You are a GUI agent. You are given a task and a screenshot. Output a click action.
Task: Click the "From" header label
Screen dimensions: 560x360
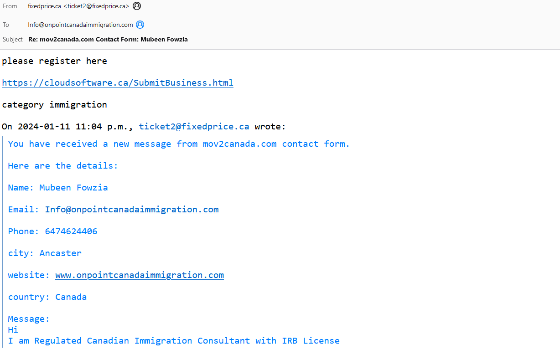[x=10, y=6]
